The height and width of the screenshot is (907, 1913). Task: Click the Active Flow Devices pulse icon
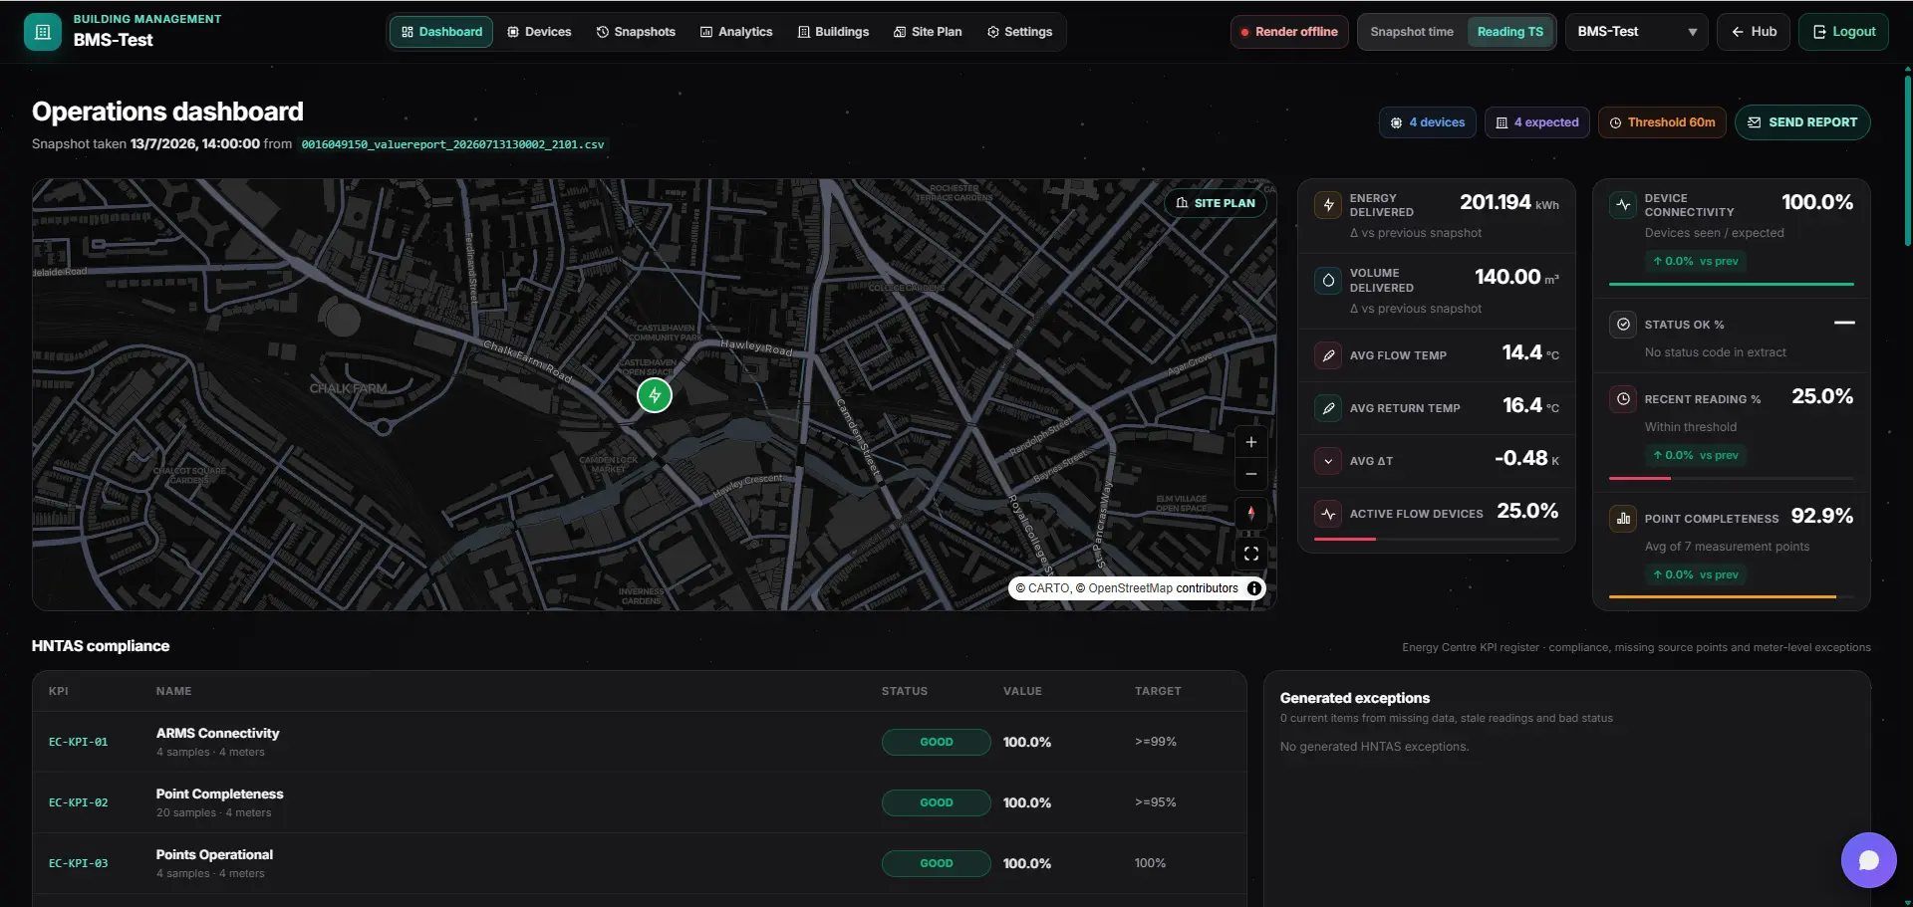1328,514
